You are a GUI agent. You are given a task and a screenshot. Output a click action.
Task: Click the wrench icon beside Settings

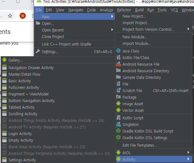pyautogui.click(x=38, y=51)
